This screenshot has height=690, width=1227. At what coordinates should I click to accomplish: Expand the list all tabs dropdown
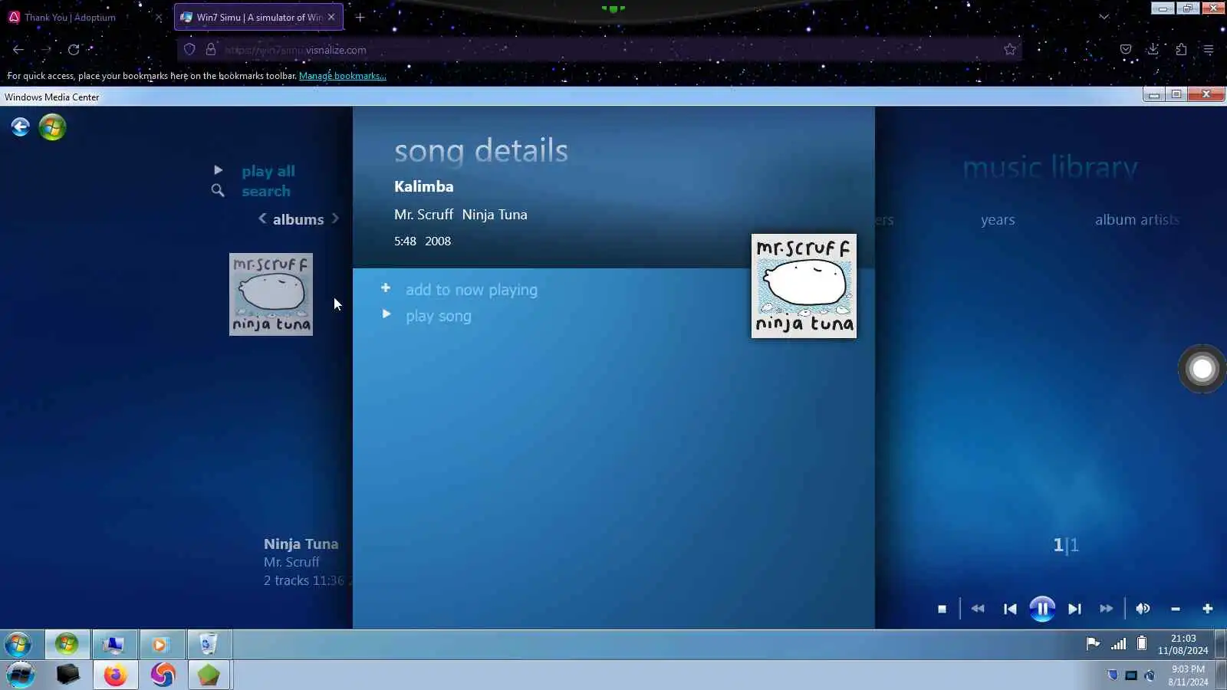(1104, 17)
